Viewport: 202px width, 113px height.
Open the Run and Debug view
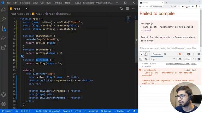click(3, 38)
